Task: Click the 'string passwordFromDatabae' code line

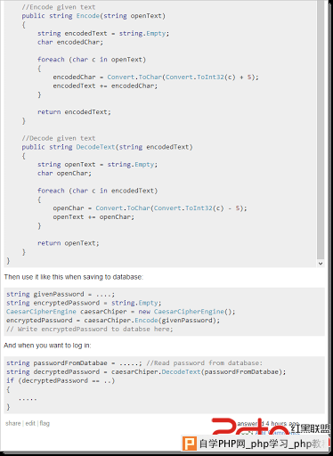Action: click(x=134, y=363)
